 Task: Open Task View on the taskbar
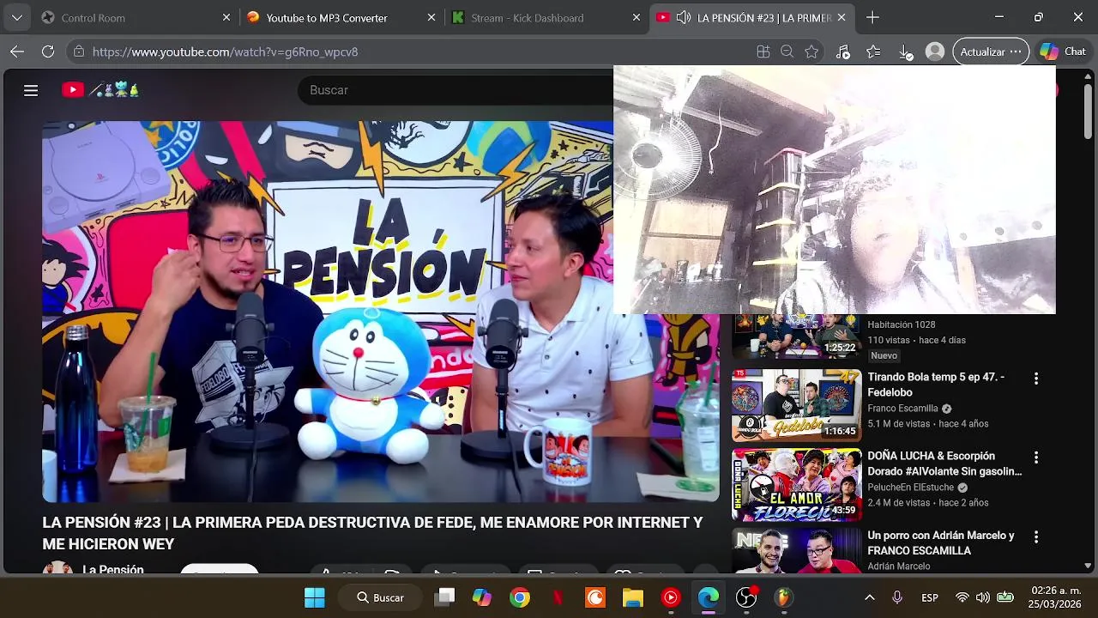tap(444, 597)
